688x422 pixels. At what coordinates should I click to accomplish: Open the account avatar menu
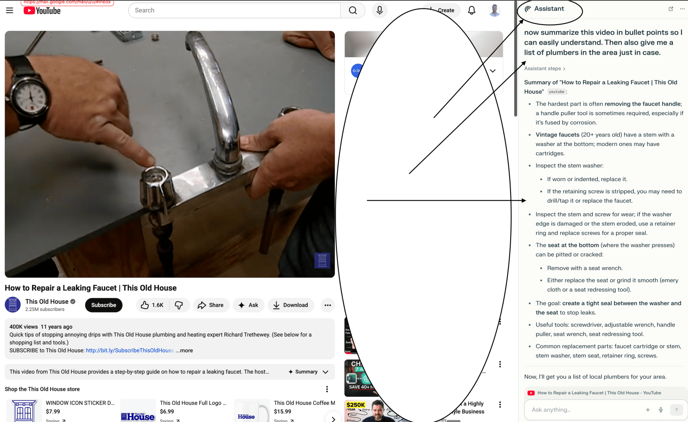pyautogui.click(x=494, y=10)
